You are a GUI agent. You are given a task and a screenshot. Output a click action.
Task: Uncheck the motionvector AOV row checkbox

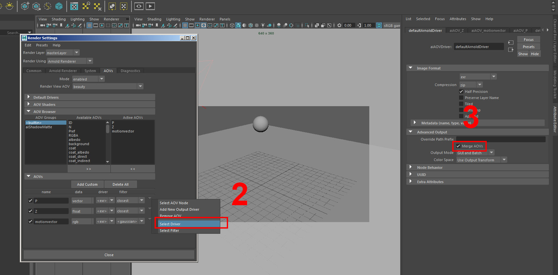pyautogui.click(x=30, y=221)
